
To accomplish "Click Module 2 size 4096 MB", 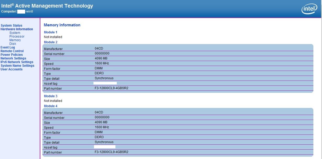I will [101, 58].
